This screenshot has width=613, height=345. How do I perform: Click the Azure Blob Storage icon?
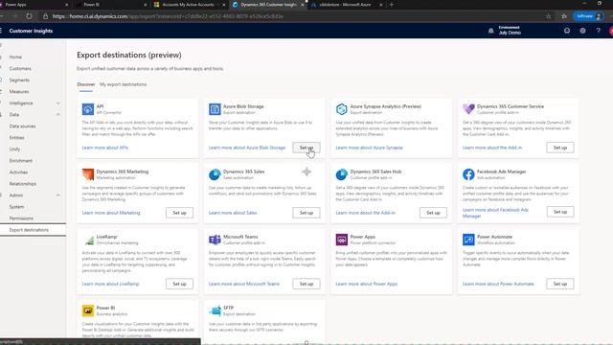[x=215, y=109]
